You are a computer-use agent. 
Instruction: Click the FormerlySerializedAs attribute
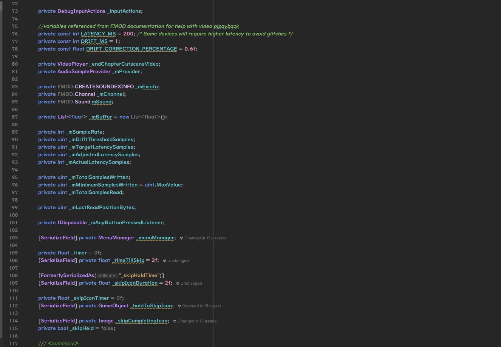coord(67,276)
